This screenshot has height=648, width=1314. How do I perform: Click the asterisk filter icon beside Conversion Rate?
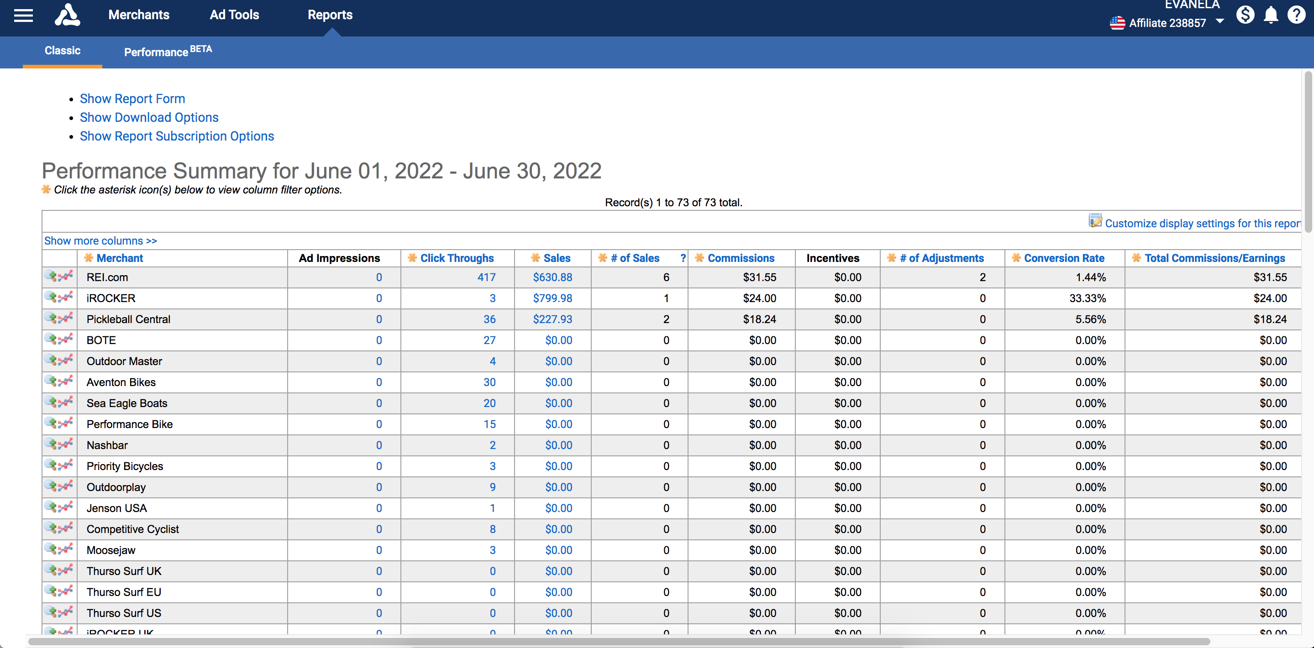[1016, 257]
